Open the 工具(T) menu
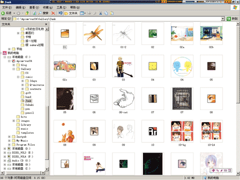The image size is (240, 180). coord(61,7)
